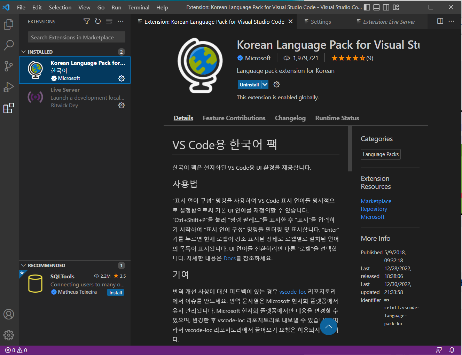Screen dimensions: 462x355
Task: Clear extensions search results icon
Action: point(109,22)
